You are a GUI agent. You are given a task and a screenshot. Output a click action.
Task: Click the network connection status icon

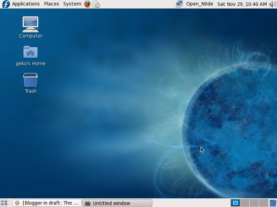(x=179, y=4)
